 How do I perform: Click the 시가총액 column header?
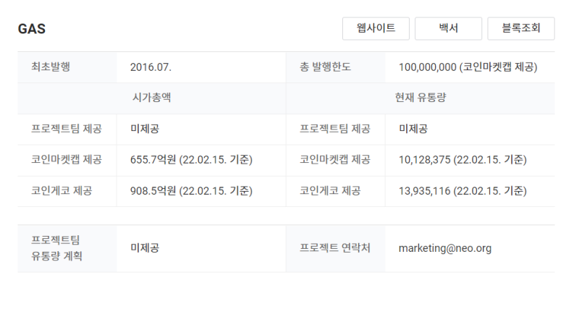(x=151, y=98)
